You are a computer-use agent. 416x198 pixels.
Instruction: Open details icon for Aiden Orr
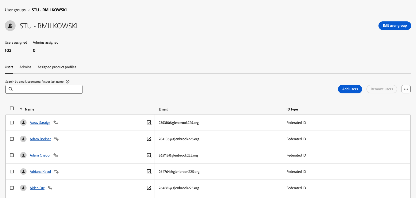click(149, 188)
